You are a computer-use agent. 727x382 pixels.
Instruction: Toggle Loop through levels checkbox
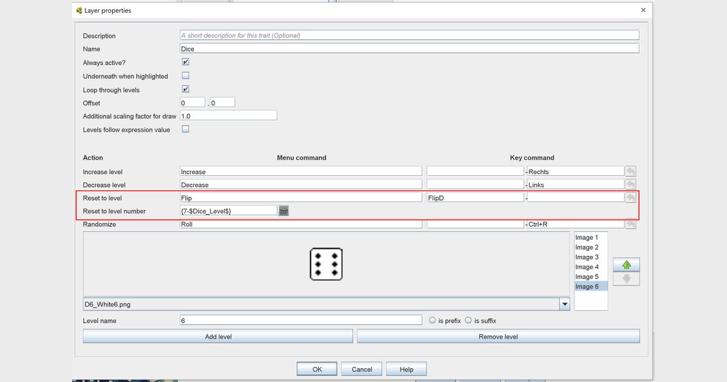click(x=185, y=89)
